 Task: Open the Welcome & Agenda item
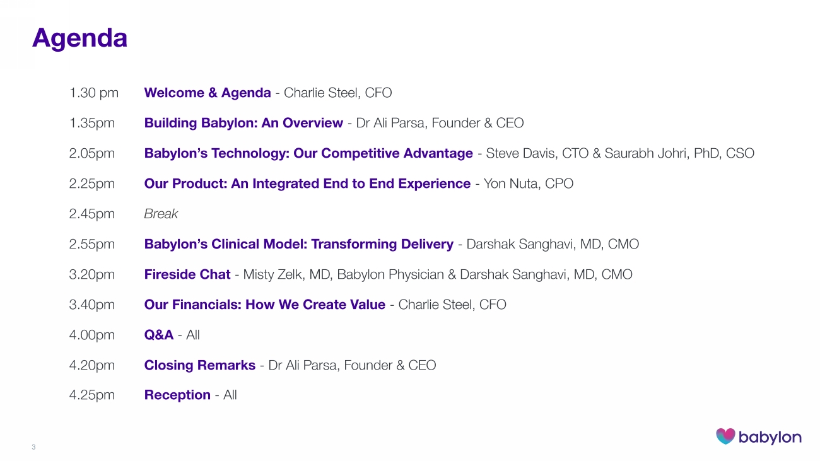click(x=208, y=93)
